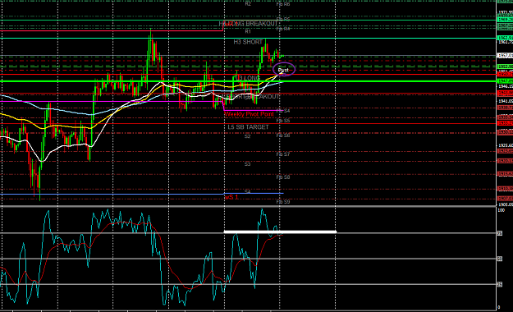Click the 1925.60 price on the axis
Screen dimensions: 513x312
pyautogui.click(x=505, y=145)
